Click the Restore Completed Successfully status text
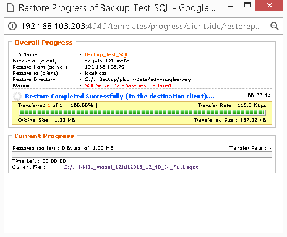 119,97
